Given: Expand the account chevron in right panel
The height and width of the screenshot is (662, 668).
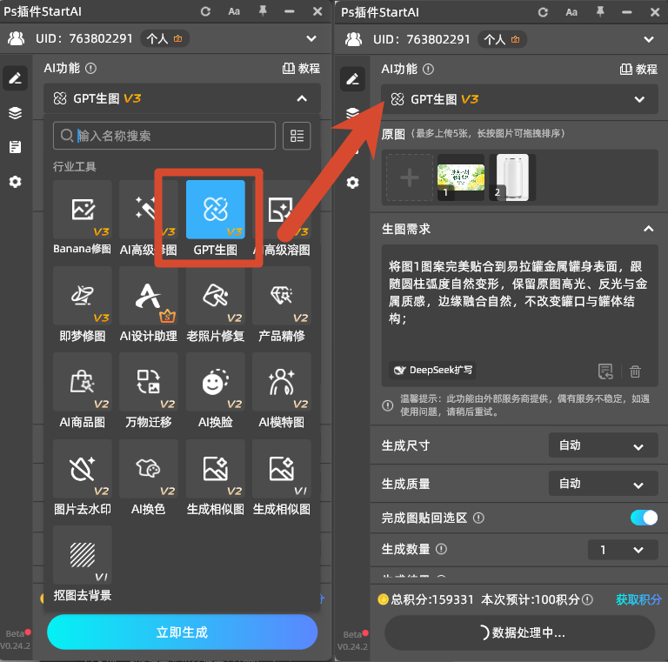Looking at the screenshot, I should pos(648,40).
